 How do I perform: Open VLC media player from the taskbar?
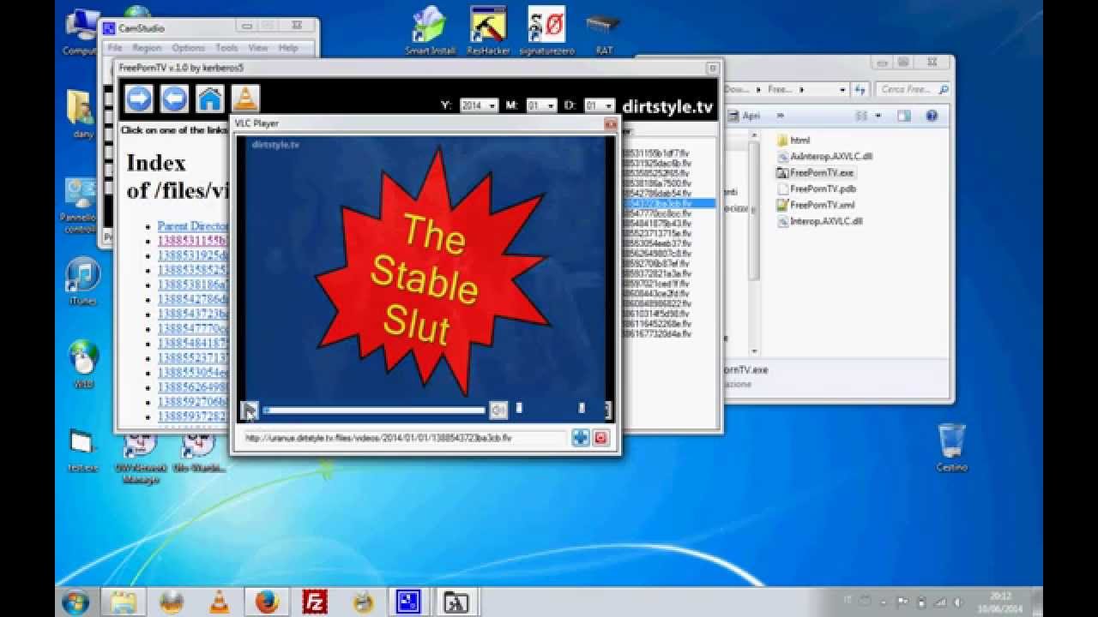tap(219, 602)
